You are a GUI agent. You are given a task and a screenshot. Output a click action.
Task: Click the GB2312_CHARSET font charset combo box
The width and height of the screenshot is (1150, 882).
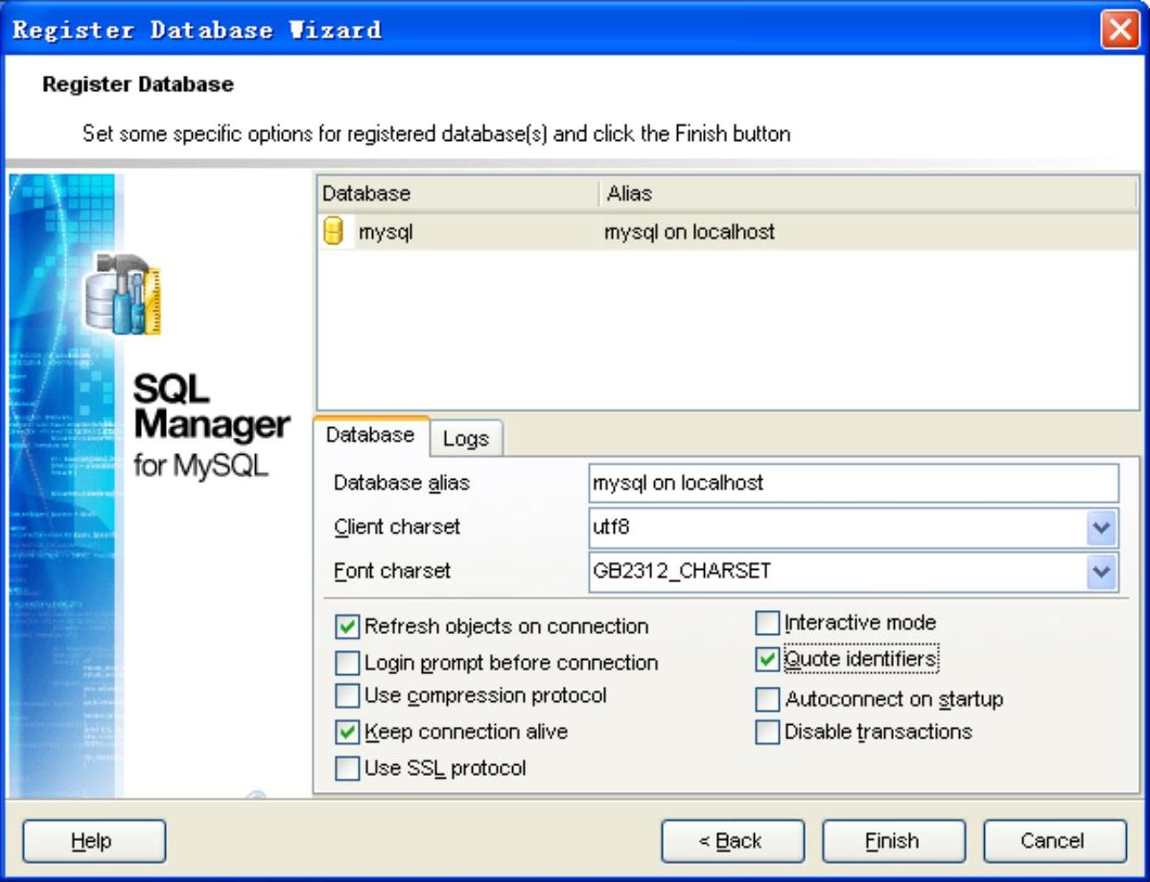pyautogui.click(x=854, y=571)
